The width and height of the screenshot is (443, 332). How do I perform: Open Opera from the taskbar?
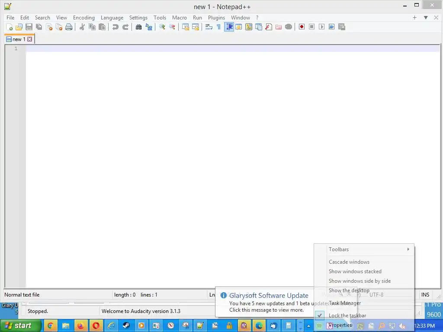[x=96, y=326]
